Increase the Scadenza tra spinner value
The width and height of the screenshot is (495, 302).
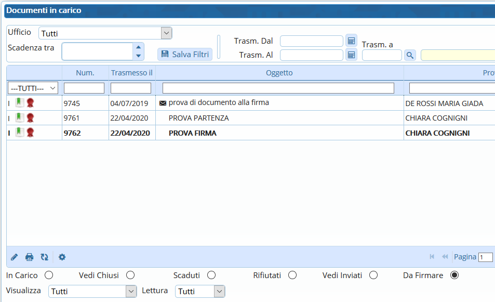(138, 47)
